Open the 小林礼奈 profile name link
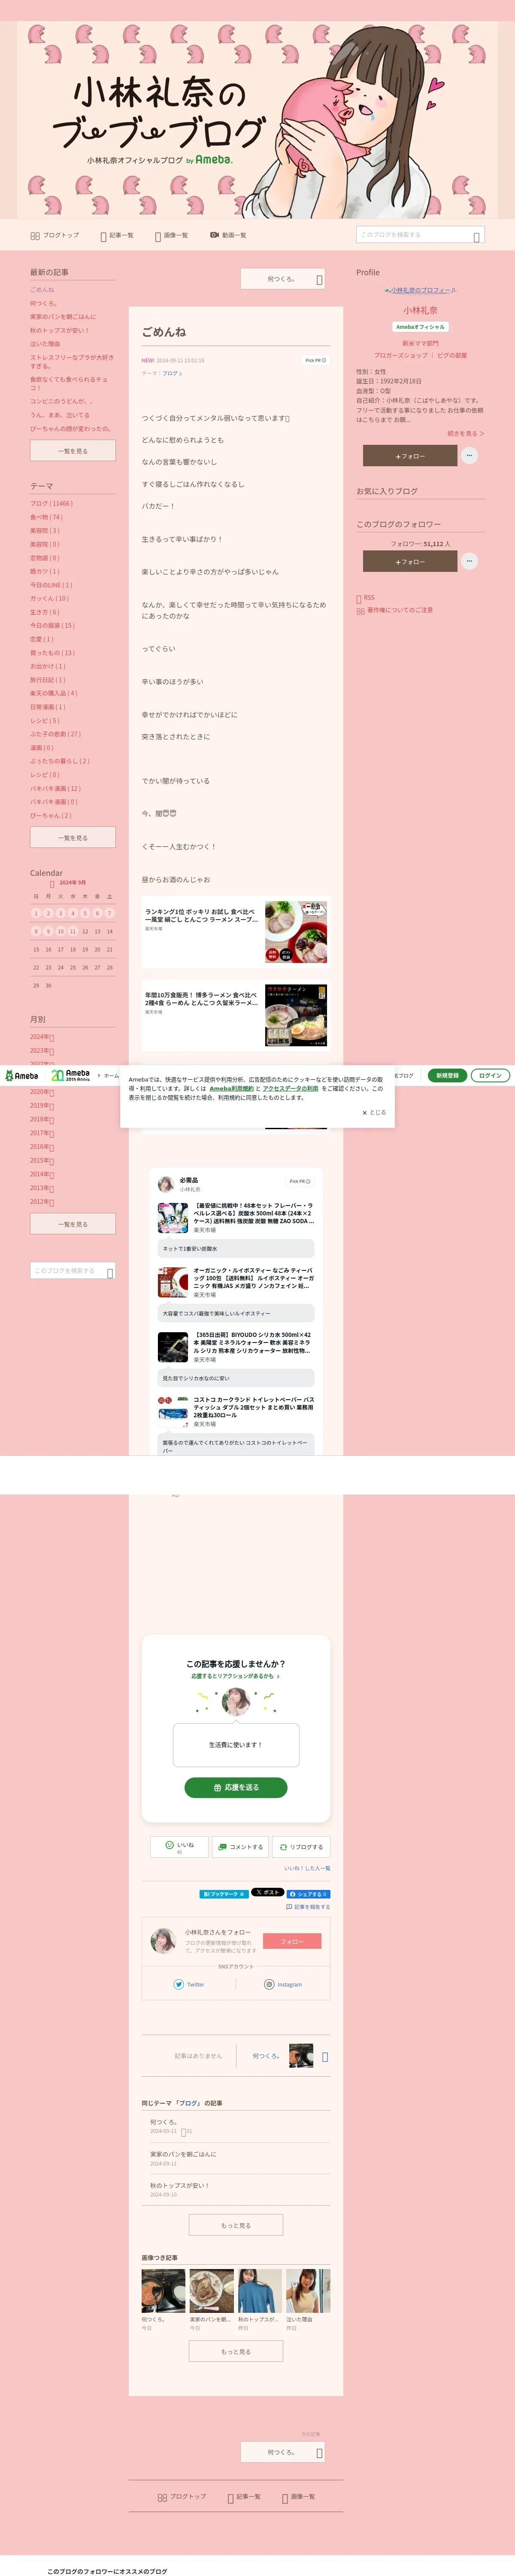The image size is (515, 2576). (420, 310)
